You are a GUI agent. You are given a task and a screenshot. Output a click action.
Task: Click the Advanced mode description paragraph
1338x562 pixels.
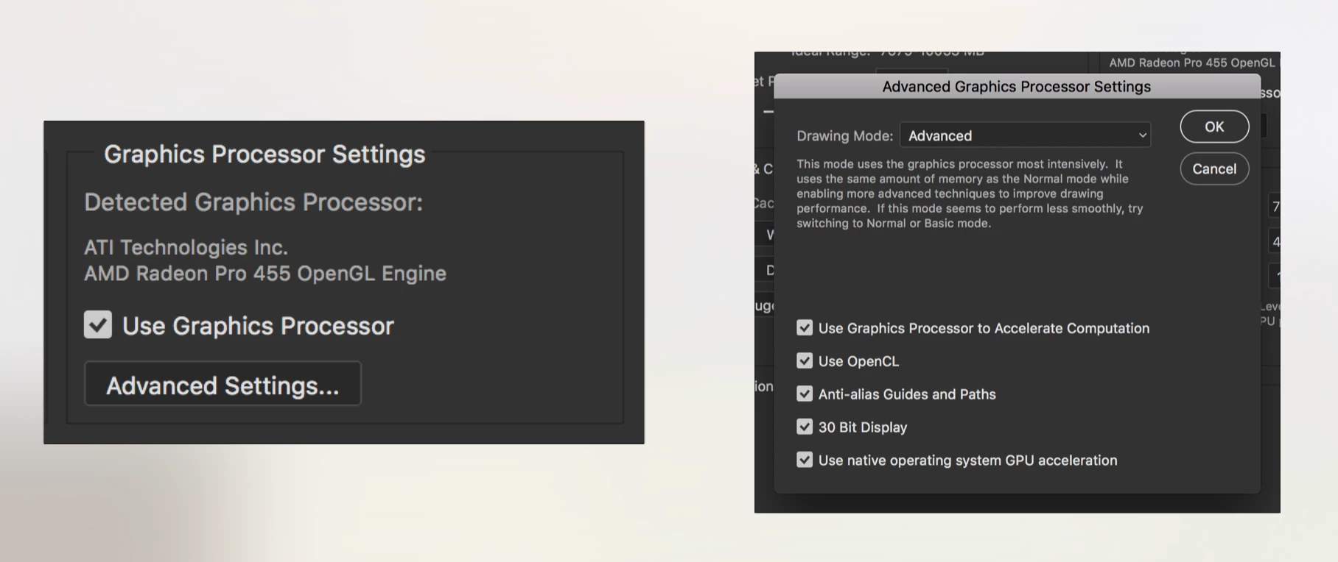[970, 193]
